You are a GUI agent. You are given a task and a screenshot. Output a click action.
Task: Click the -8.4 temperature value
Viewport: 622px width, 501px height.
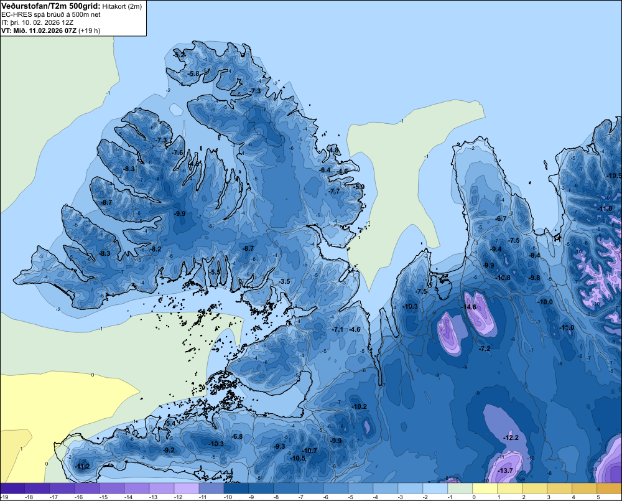point(534,255)
